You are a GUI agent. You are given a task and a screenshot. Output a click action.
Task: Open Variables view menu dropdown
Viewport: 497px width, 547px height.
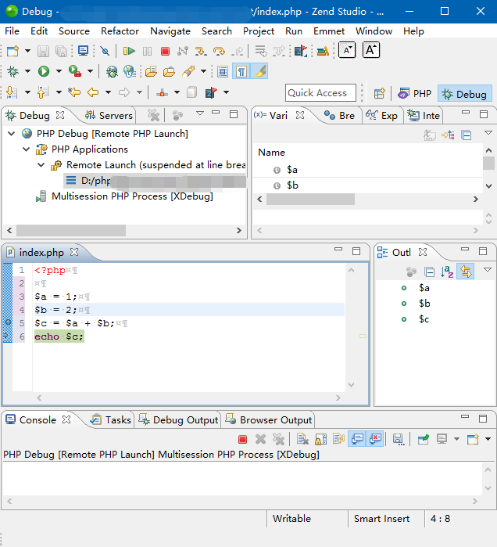tap(488, 133)
